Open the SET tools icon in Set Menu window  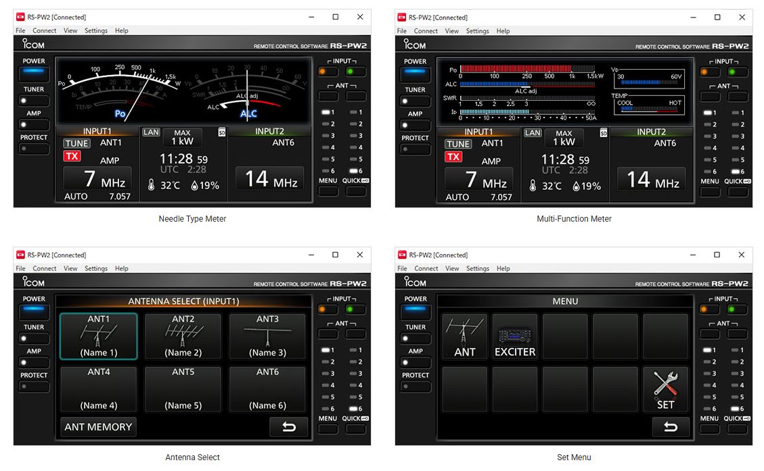tap(666, 389)
